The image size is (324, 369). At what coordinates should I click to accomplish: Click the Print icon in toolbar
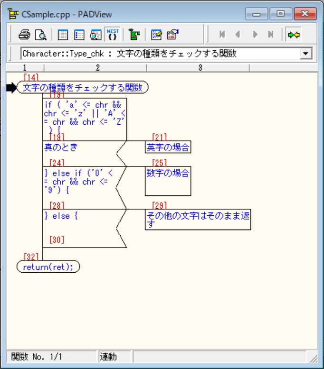[24, 35]
